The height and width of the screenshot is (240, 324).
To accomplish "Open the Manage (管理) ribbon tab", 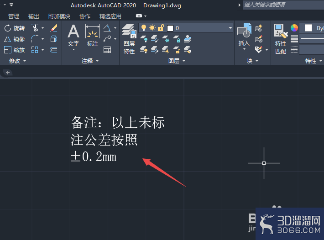I will click(14, 16).
